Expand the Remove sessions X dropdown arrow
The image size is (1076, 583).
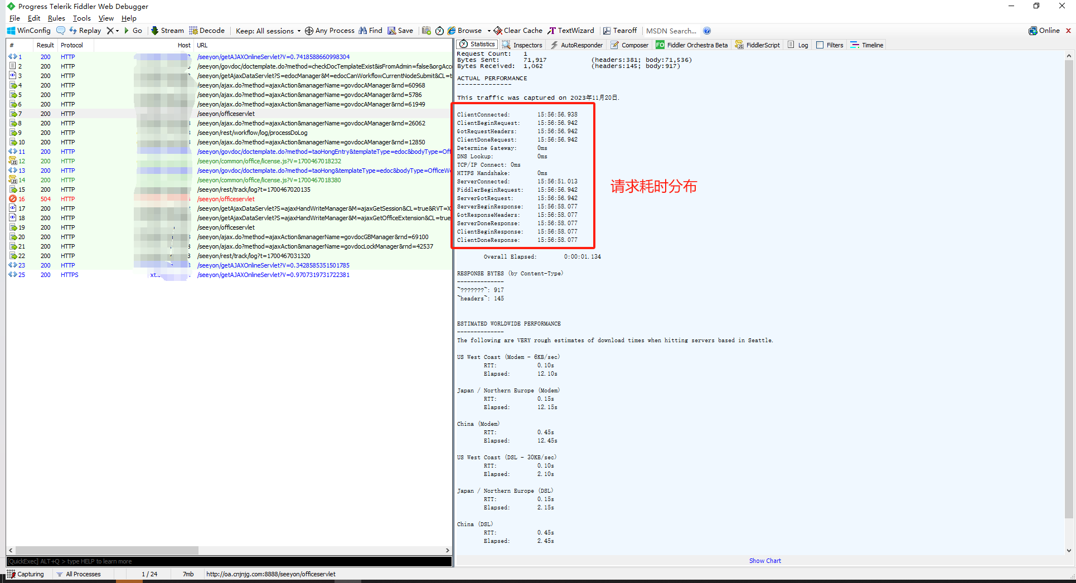117,31
